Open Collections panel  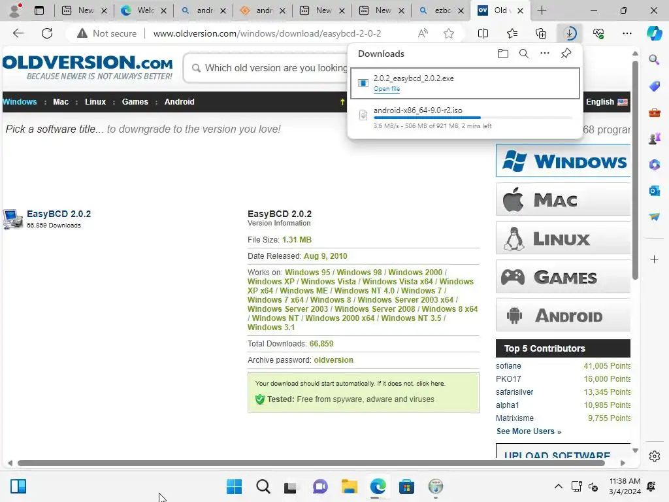coord(540,33)
